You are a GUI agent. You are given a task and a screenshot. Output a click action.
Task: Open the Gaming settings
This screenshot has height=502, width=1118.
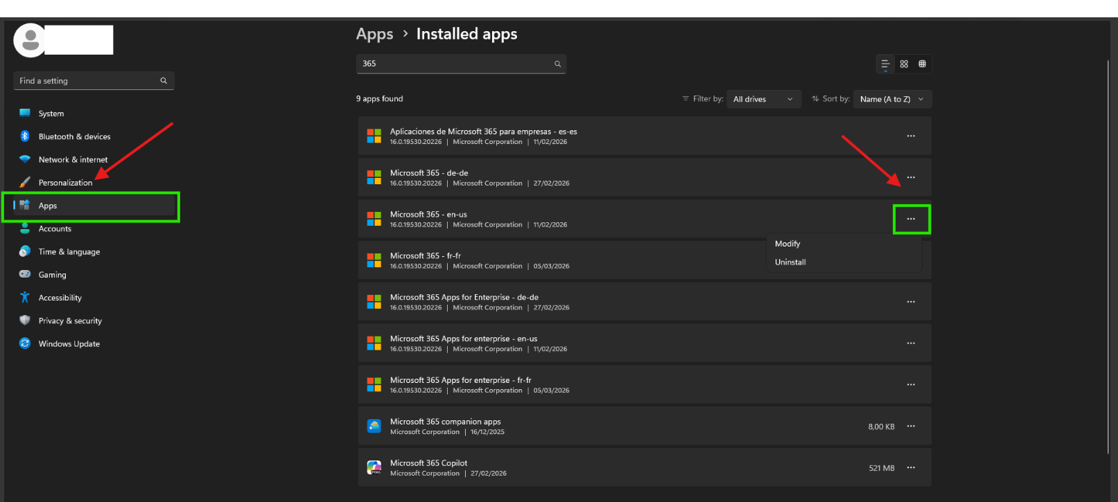(x=93, y=275)
